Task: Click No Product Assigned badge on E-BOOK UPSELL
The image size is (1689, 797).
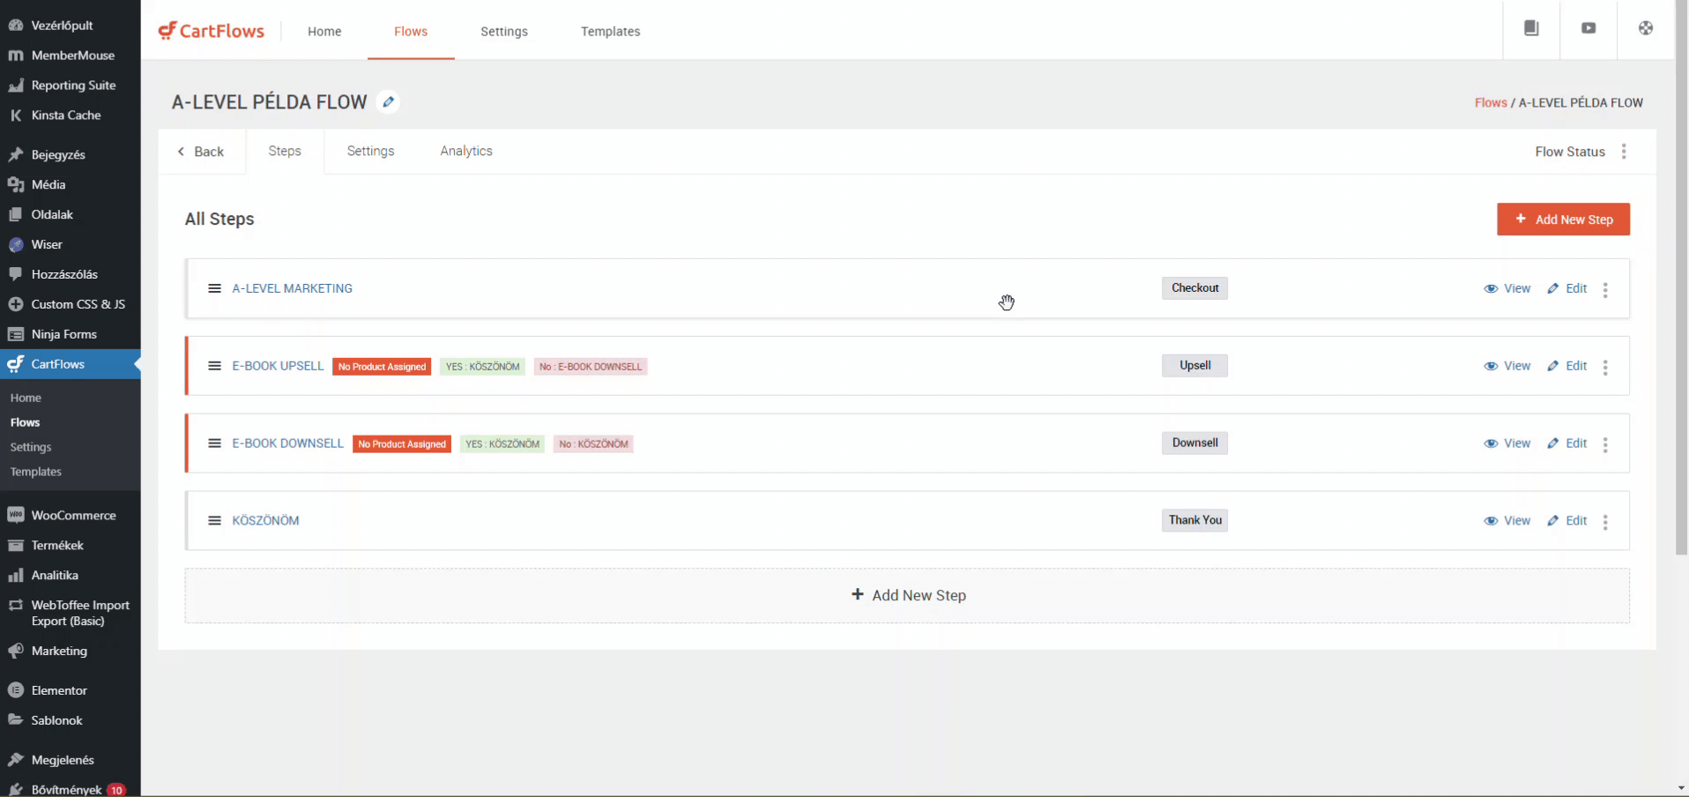Action: coord(382,367)
